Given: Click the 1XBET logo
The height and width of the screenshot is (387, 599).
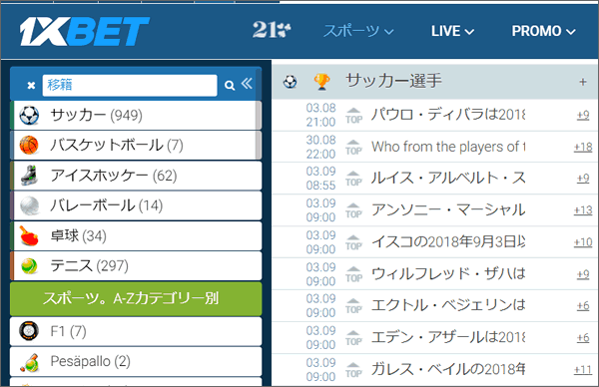Looking at the screenshot, I should pos(85,31).
